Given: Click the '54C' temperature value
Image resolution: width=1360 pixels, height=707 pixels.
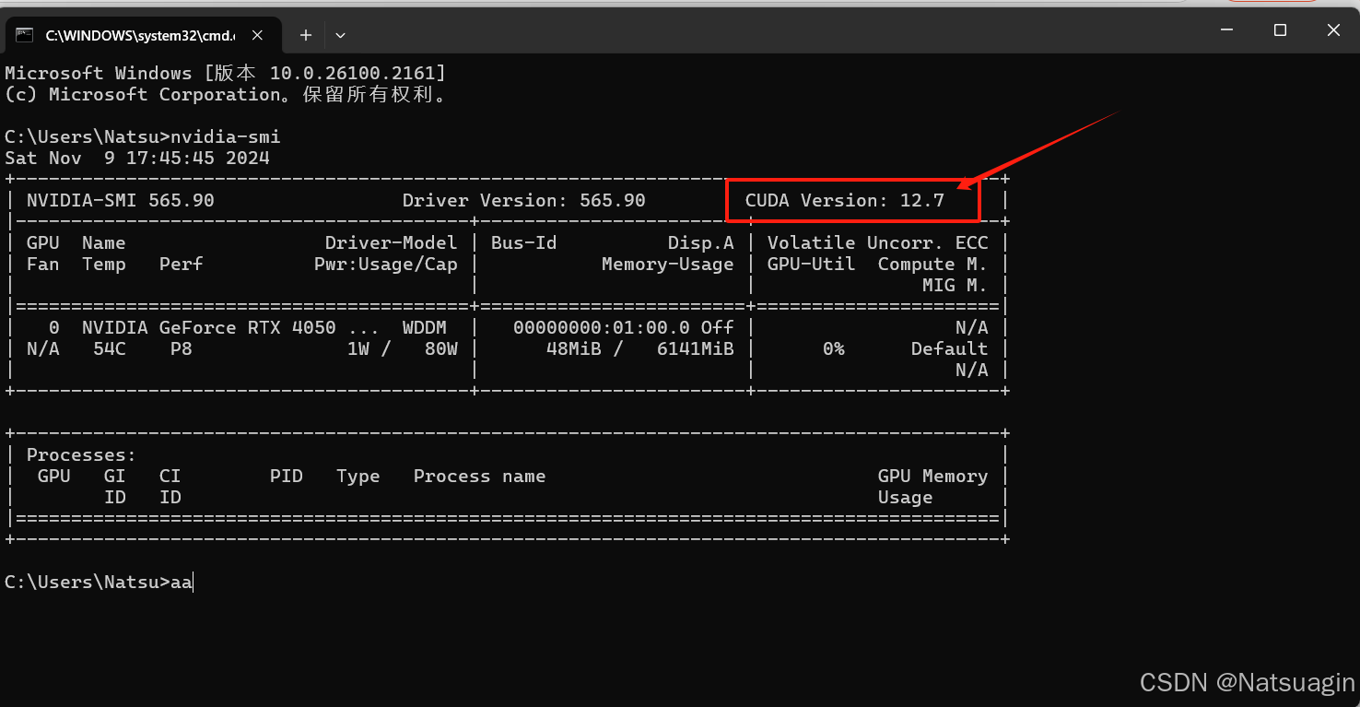Looking at the screenshot, I should click(110, 348).
